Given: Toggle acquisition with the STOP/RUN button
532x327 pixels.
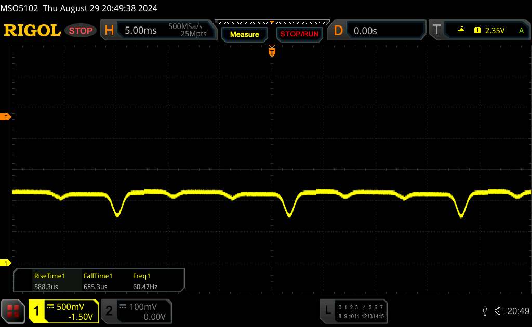Looking at the screenshot, I should click(x=298, y=34).
